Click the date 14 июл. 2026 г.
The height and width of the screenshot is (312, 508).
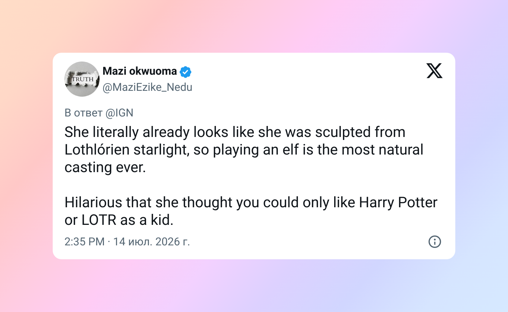point(152,242)
